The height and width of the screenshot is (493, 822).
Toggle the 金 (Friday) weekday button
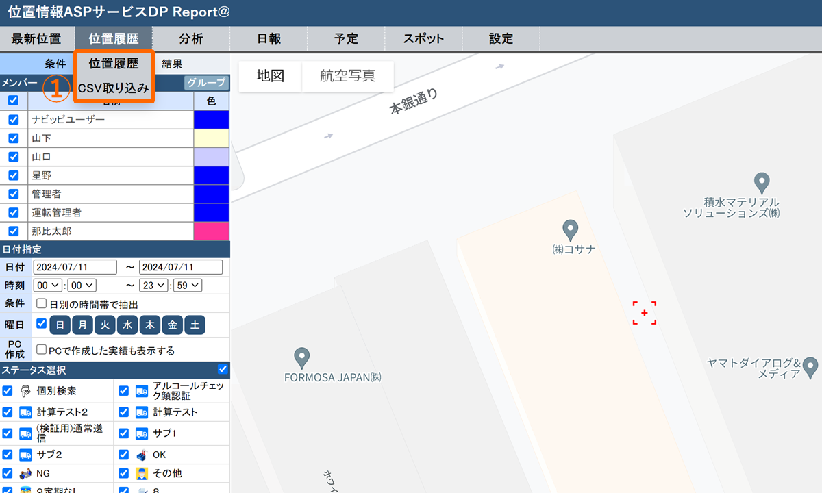(172, 325)
